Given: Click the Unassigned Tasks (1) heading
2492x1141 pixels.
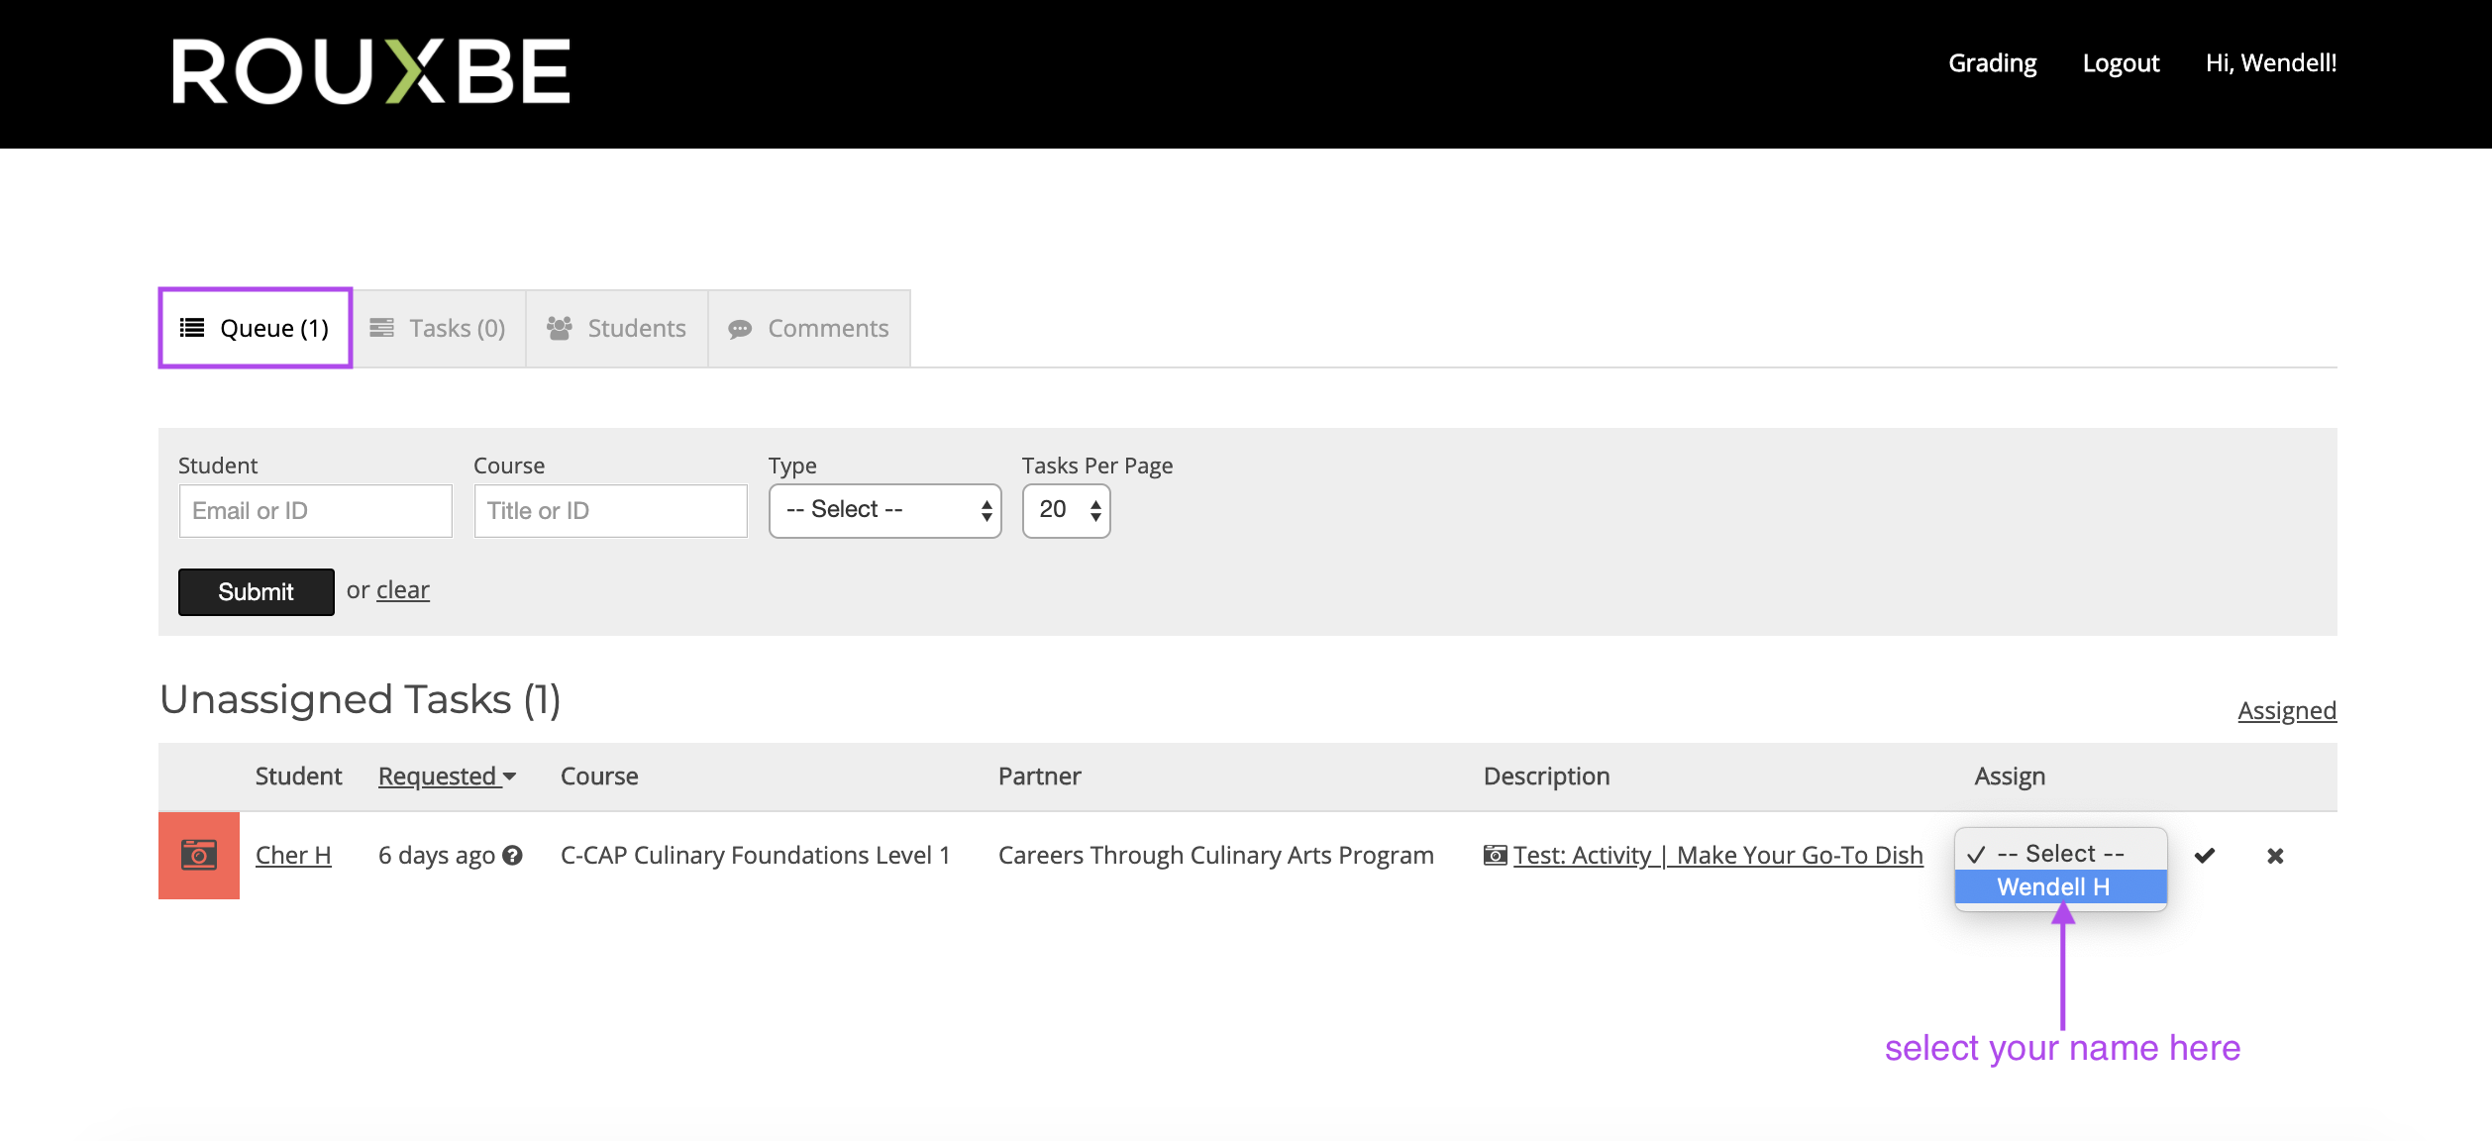Looking at the screenshot, I should [x=361, y=699].
